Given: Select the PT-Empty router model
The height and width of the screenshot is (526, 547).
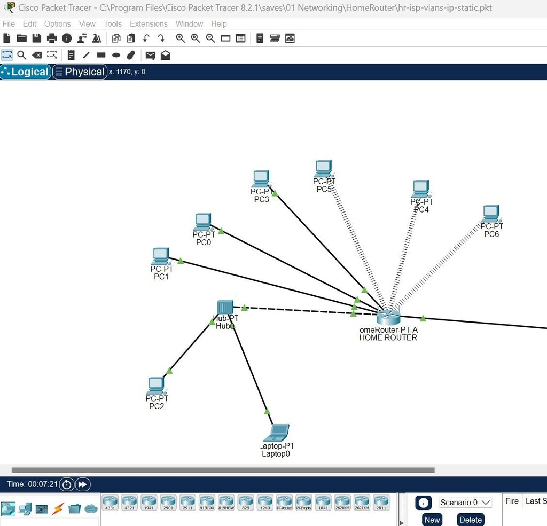Looking at the screenshot, I should coord(303,502).
